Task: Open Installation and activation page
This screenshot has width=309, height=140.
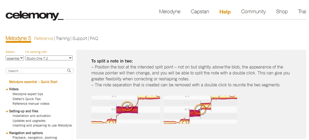Action: click(x=32, y=116)
